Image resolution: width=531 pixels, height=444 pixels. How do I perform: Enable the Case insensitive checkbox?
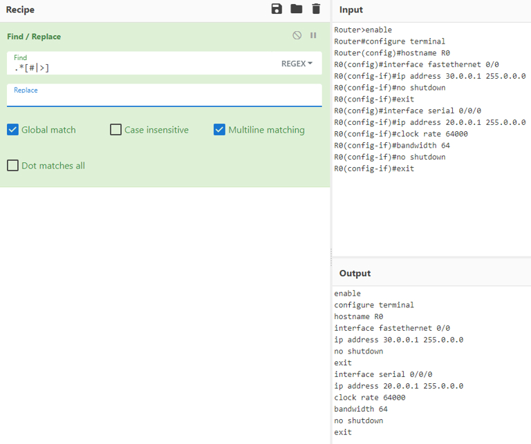click(116, 130)
